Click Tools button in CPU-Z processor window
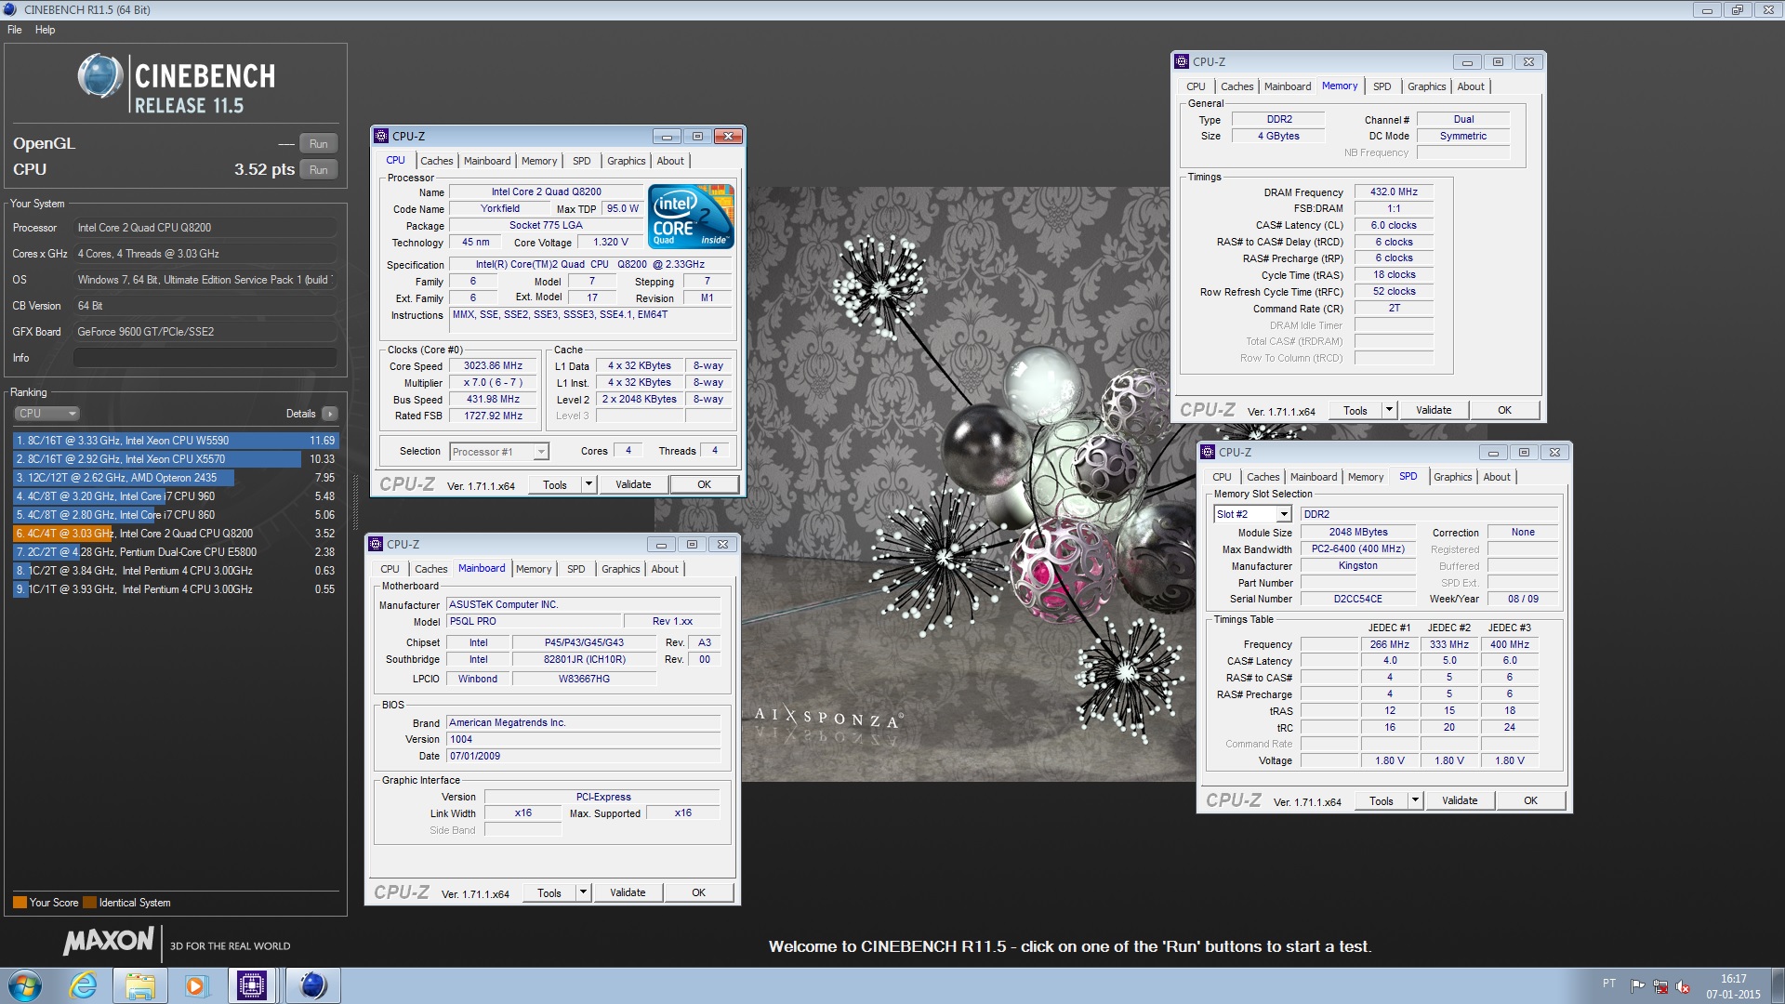Image resolution: width=1785 pixels, height=1004 pixels. pos(555,484)
